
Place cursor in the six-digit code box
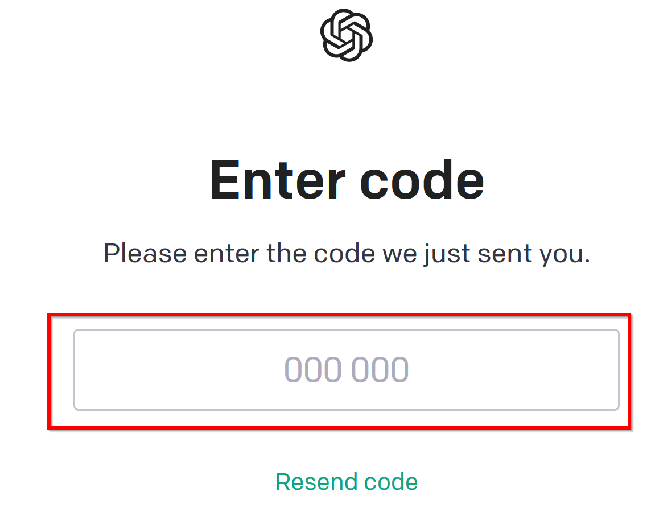point(346,369)
